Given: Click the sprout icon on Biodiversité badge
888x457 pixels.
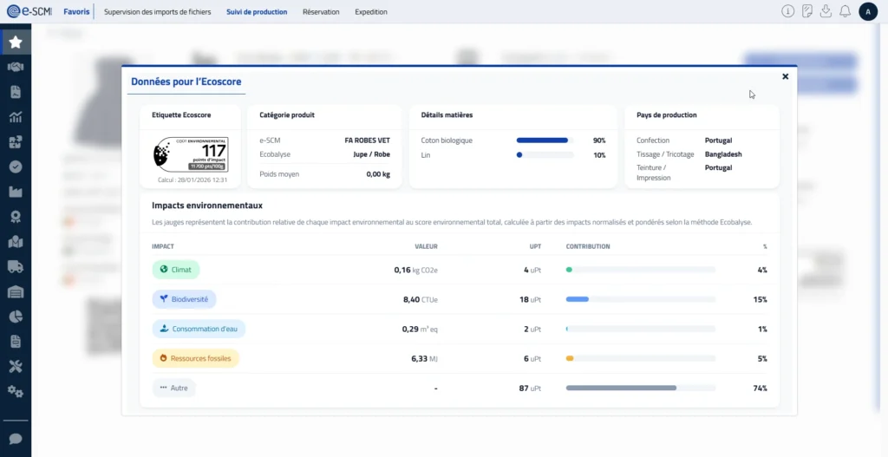Looking at the screenshot, I should (164, 299).
